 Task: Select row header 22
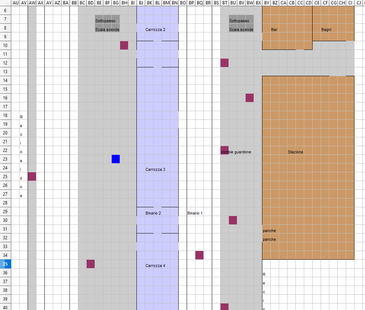tap(5, 150)
